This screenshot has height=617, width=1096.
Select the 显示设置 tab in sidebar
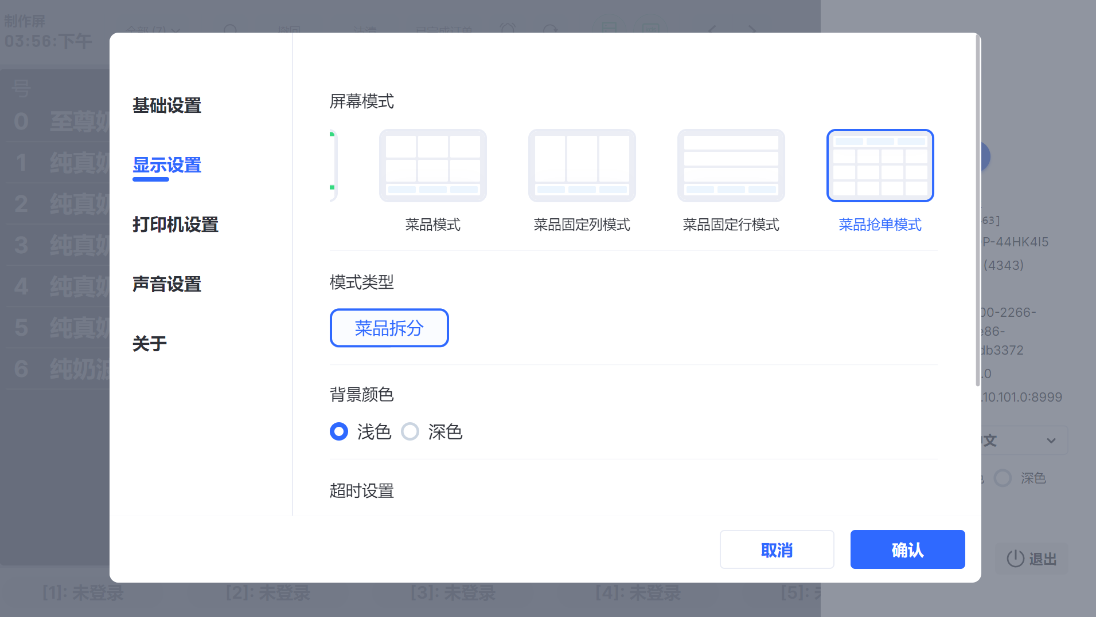(x=167, y=165)
